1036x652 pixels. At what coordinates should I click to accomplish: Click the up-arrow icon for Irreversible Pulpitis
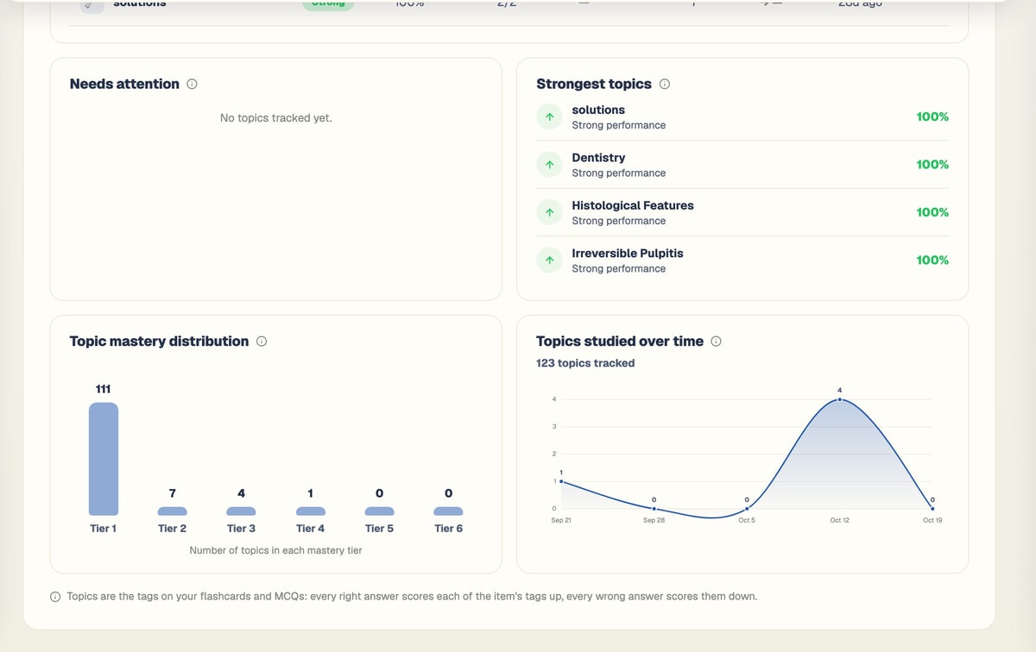coord(549,260)
